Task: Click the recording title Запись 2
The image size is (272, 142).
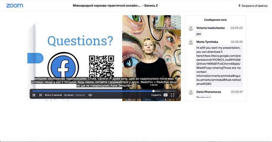Action: tap(151, 5)
